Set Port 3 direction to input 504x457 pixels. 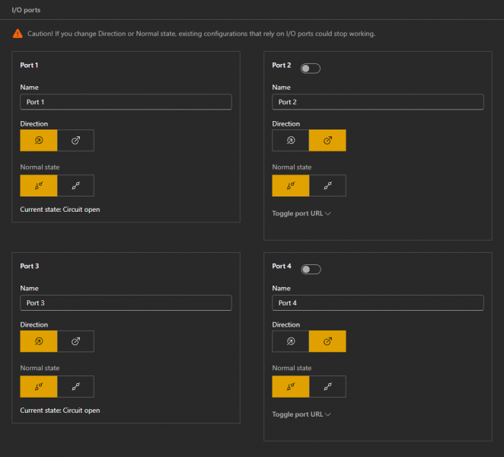pos(39,341)
